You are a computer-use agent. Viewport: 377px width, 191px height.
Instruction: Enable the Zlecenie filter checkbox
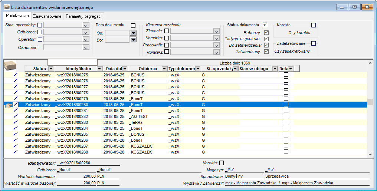(166, 31)
